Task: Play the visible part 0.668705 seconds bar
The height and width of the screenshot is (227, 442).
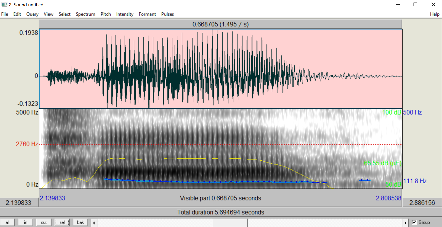Action: (x=221, y=198)
